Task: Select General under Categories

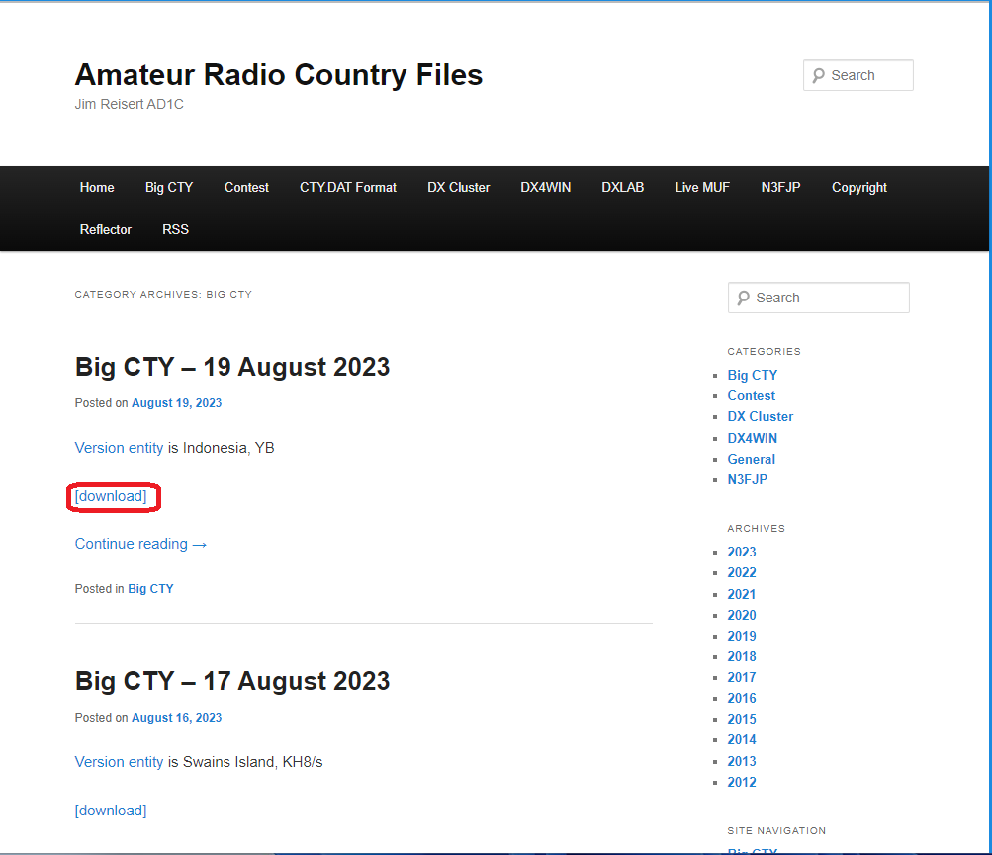Action: (x=751, y=459)
